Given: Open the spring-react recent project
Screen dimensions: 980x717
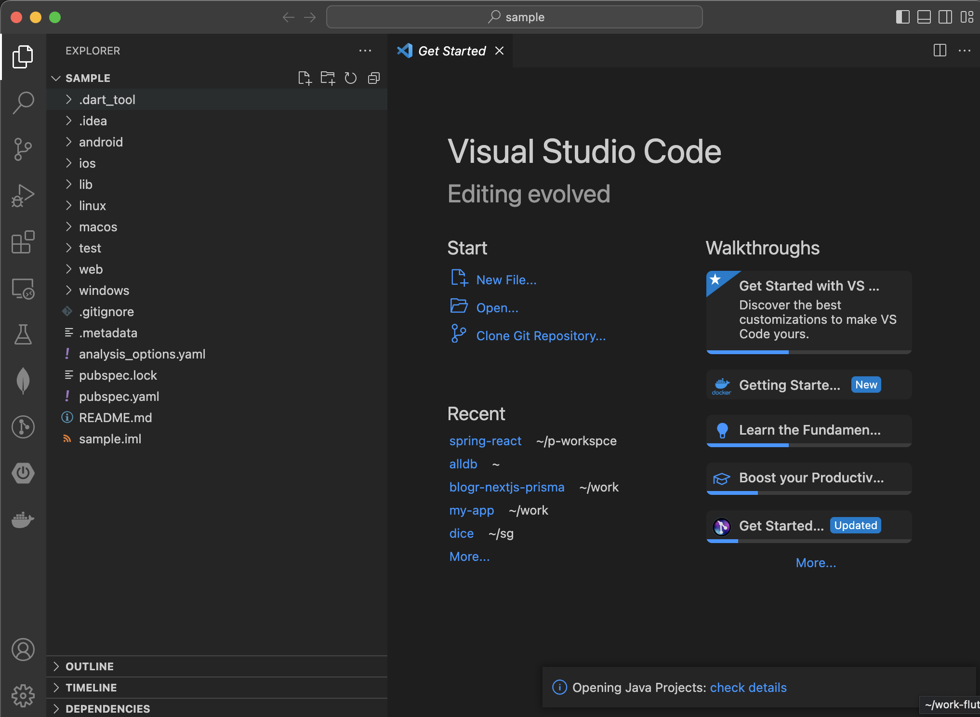Looking at the screenshot, I should (x=485, y=441).
